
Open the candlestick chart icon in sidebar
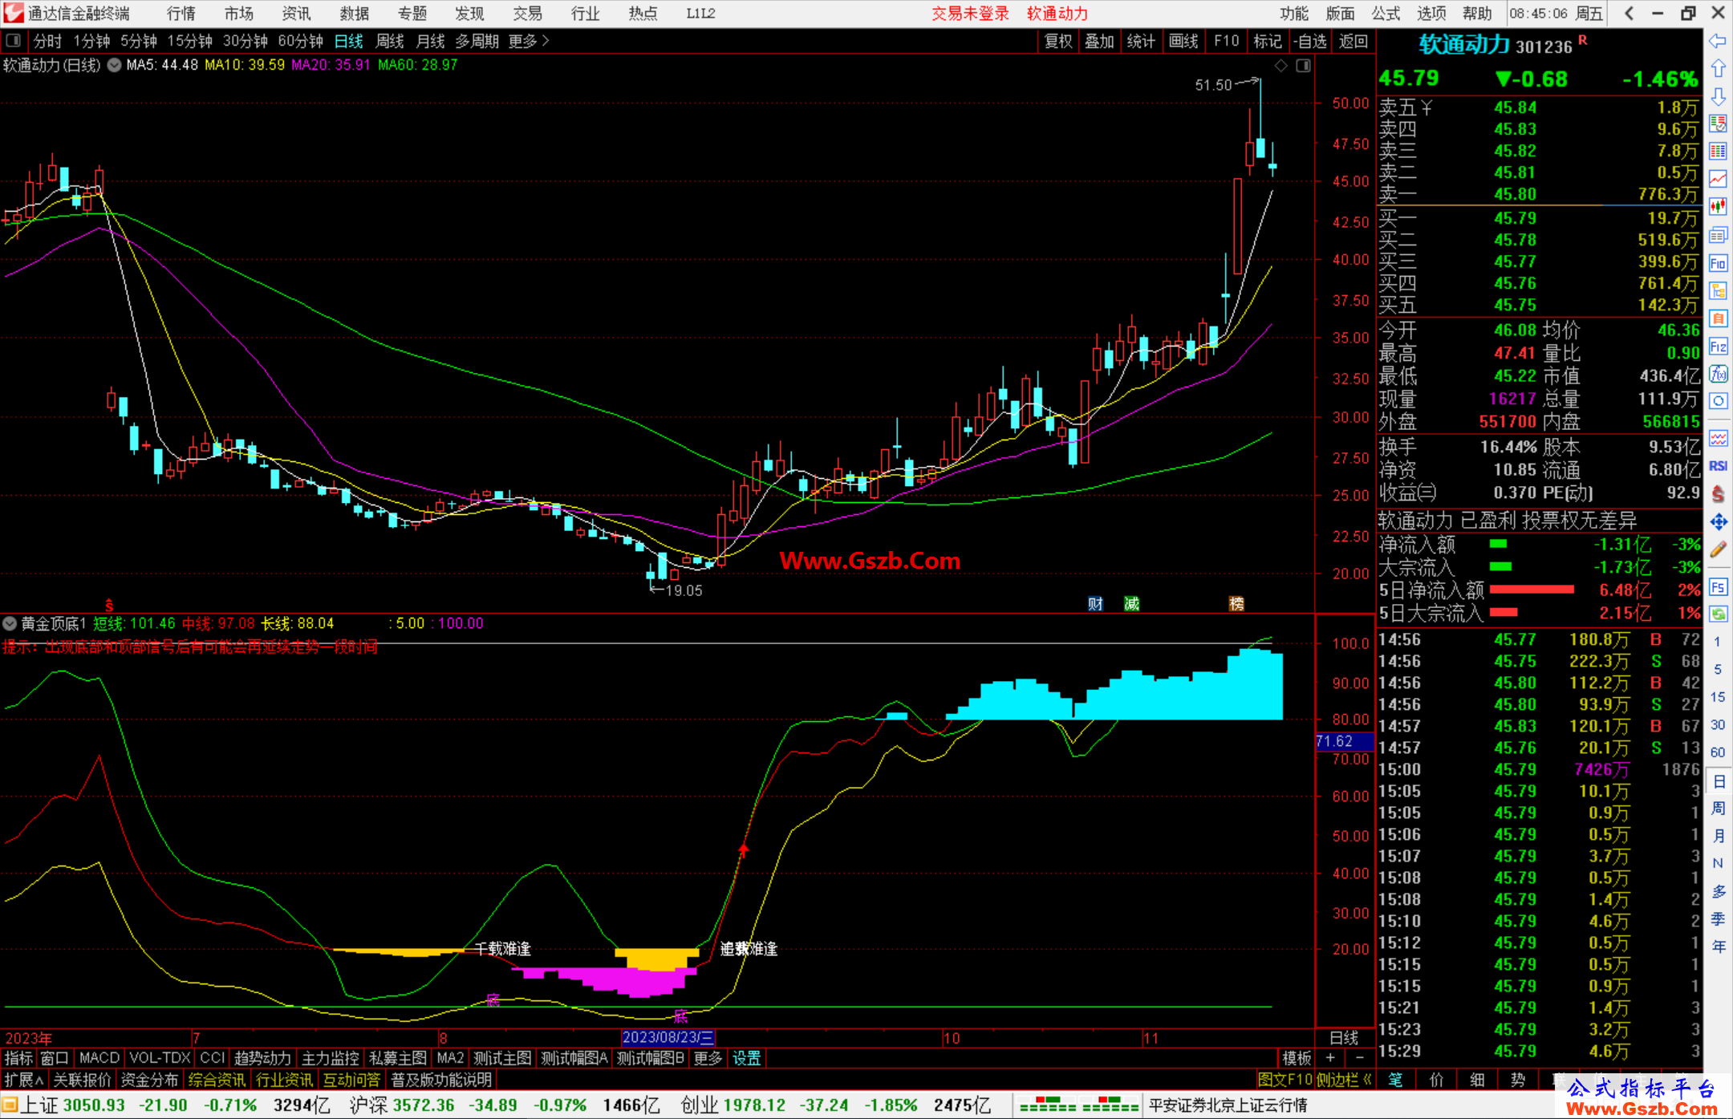click(1718, 207)
